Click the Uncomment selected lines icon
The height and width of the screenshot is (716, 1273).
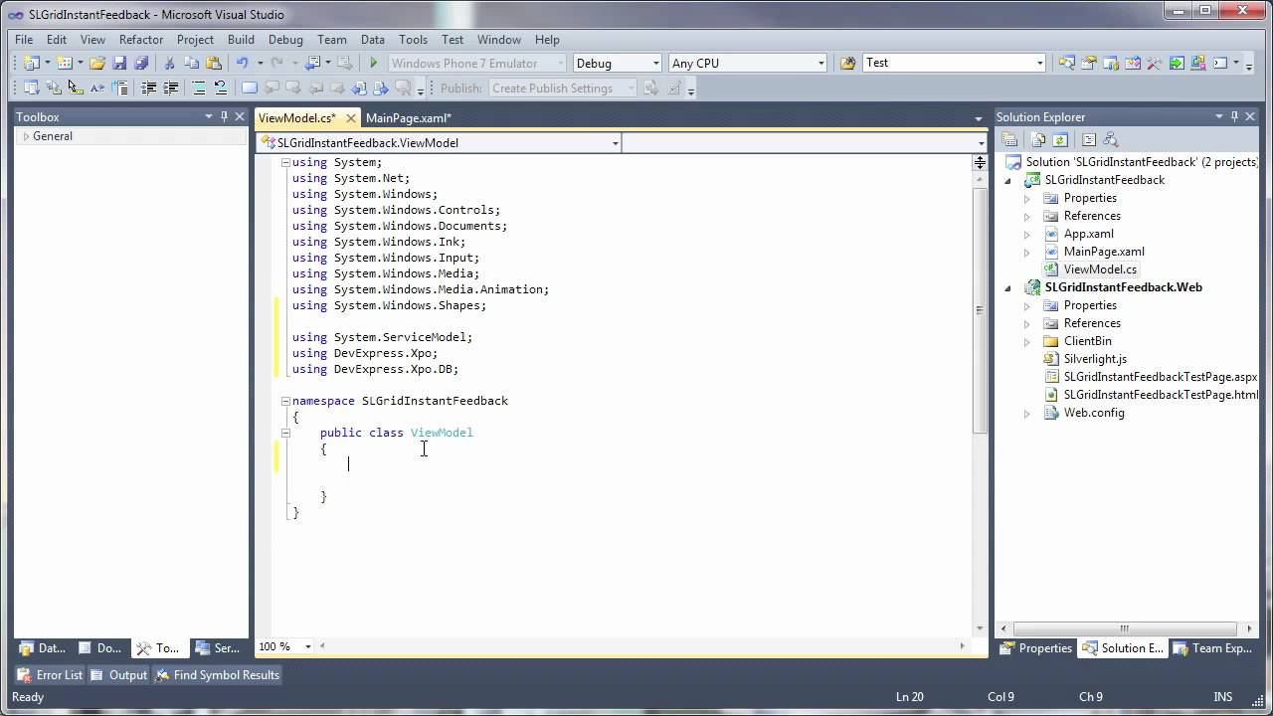click(x=221, y=89)
